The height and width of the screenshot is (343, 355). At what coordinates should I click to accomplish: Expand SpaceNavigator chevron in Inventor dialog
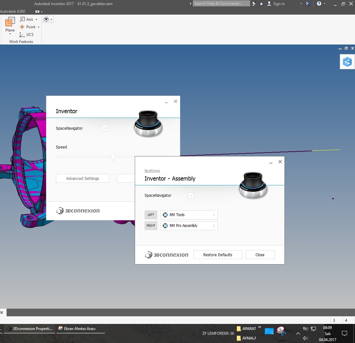tap(104, 128)
